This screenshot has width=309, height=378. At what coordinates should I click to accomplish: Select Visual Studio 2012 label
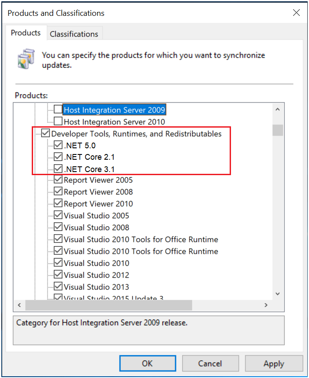click(97, 275)
